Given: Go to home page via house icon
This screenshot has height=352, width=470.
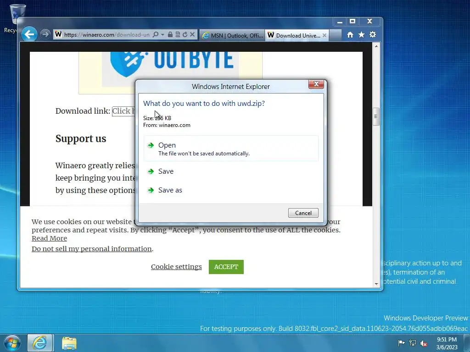Looking at the screenshot, I should 350,35.
